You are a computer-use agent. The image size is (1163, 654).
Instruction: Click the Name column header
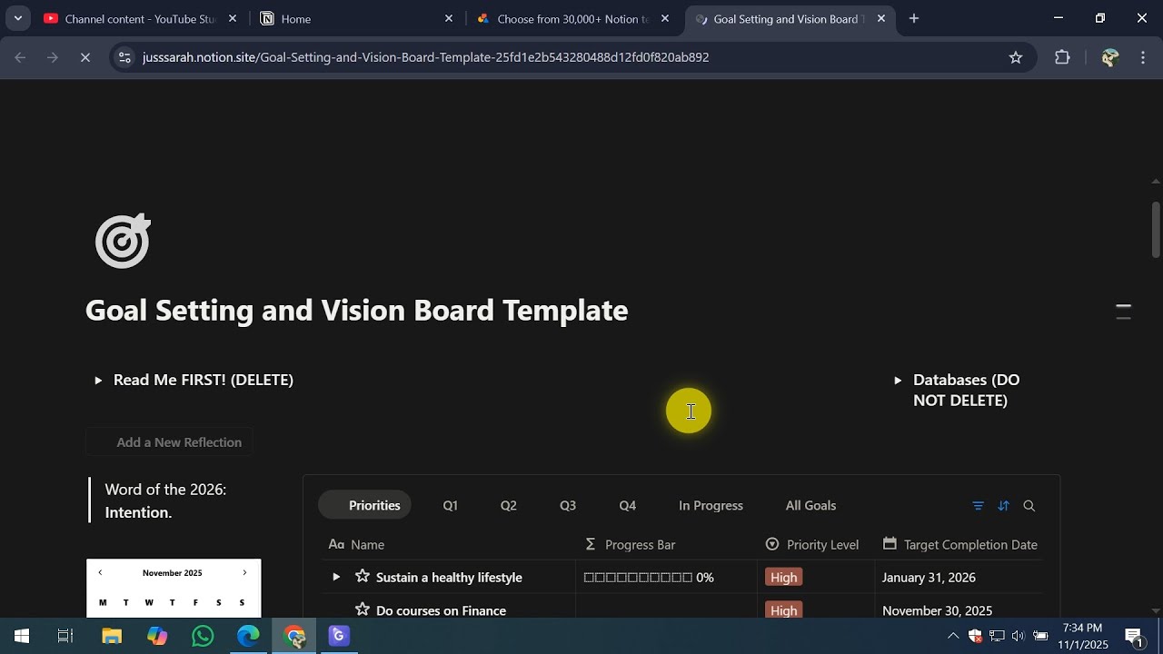tap(357, 545)
